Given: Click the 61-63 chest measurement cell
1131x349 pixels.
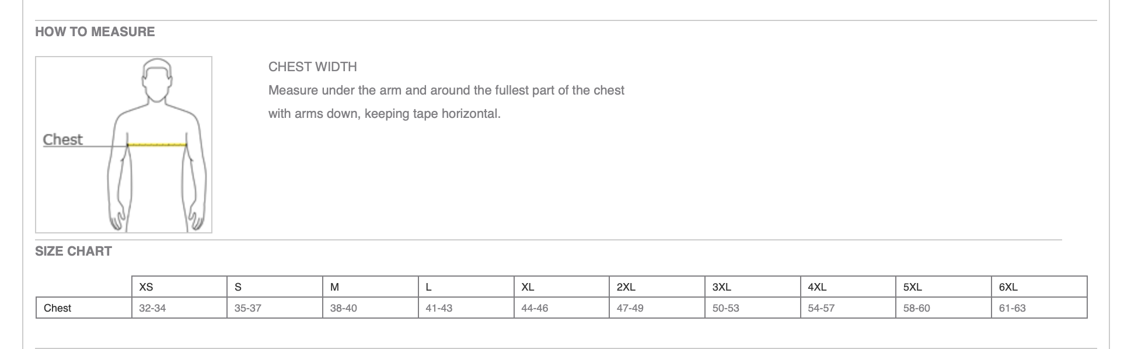Looking at the screenshot, I should coord(1012,308).
